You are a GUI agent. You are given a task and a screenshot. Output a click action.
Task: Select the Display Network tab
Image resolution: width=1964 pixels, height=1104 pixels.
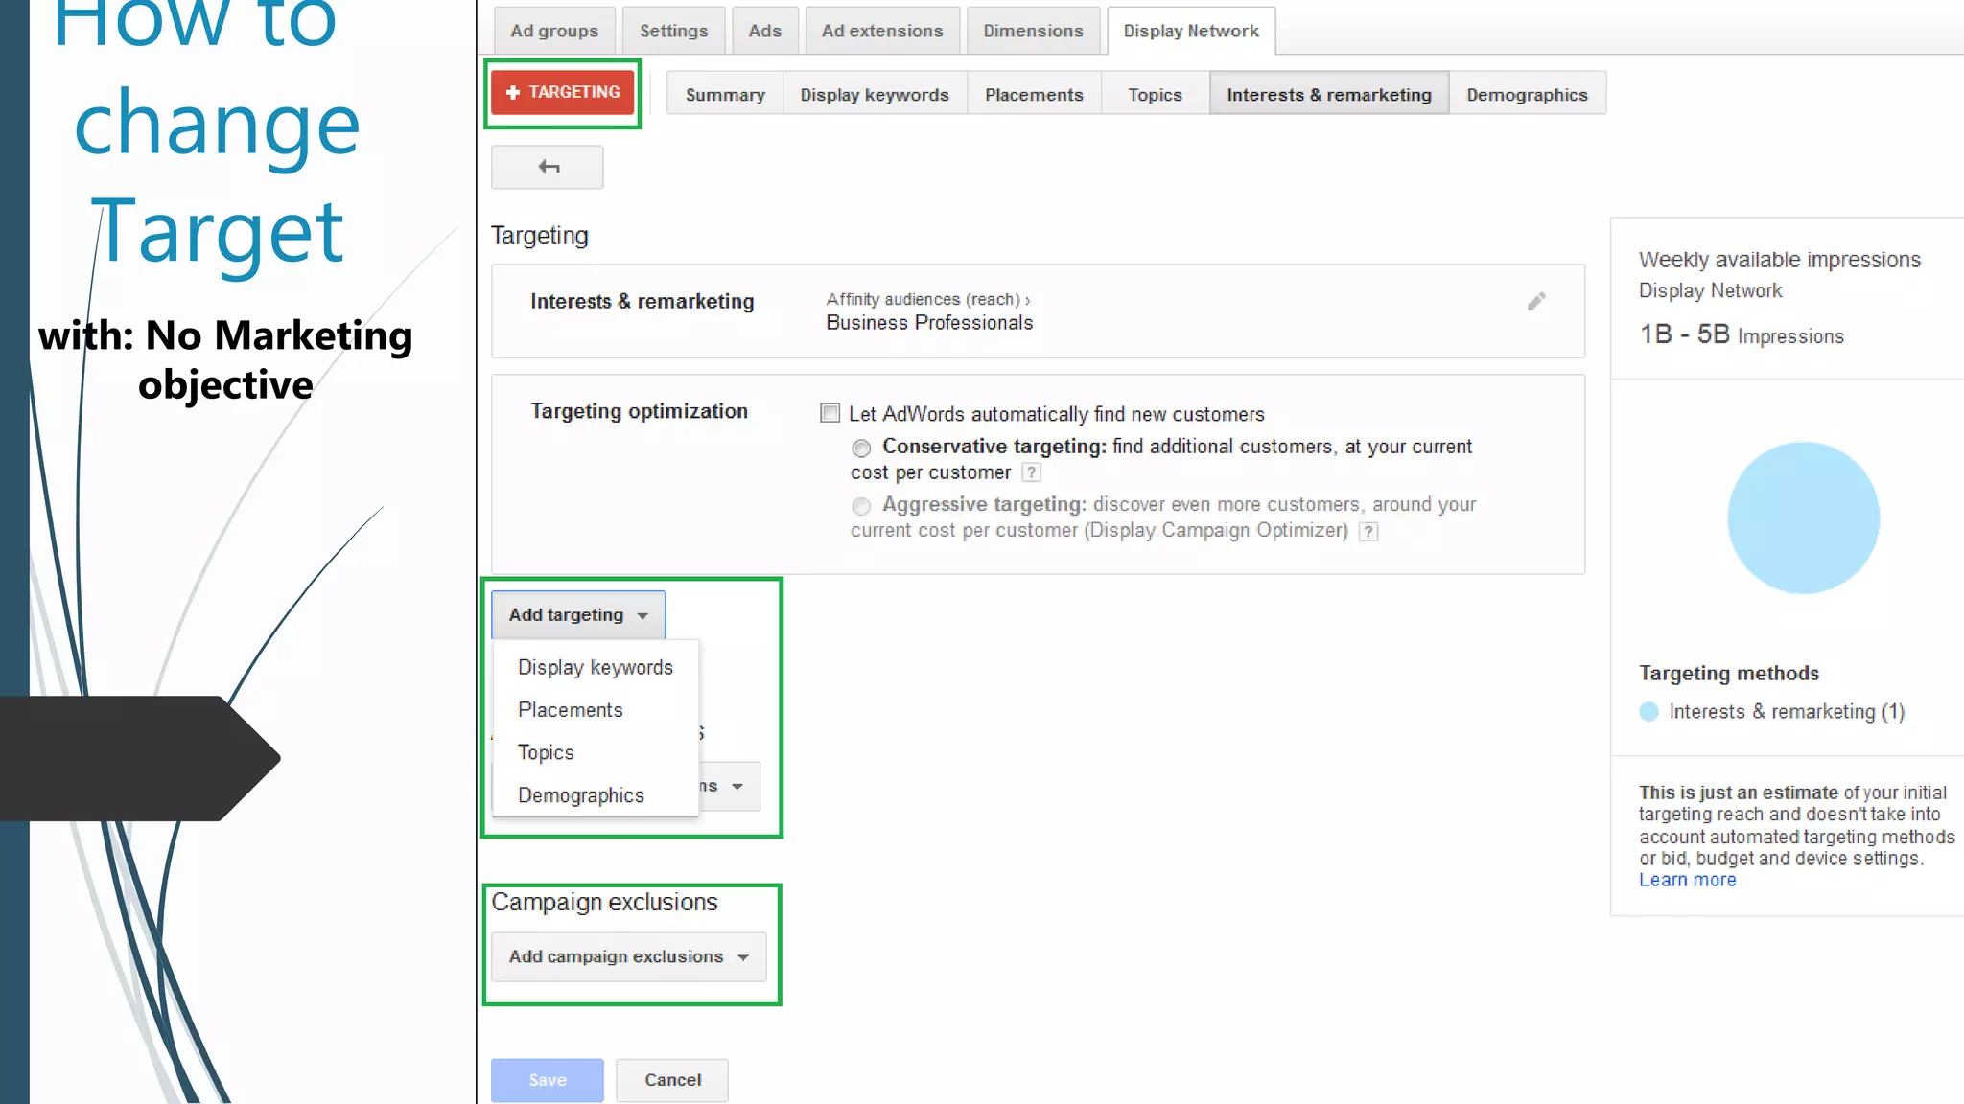click(1191, 31)
